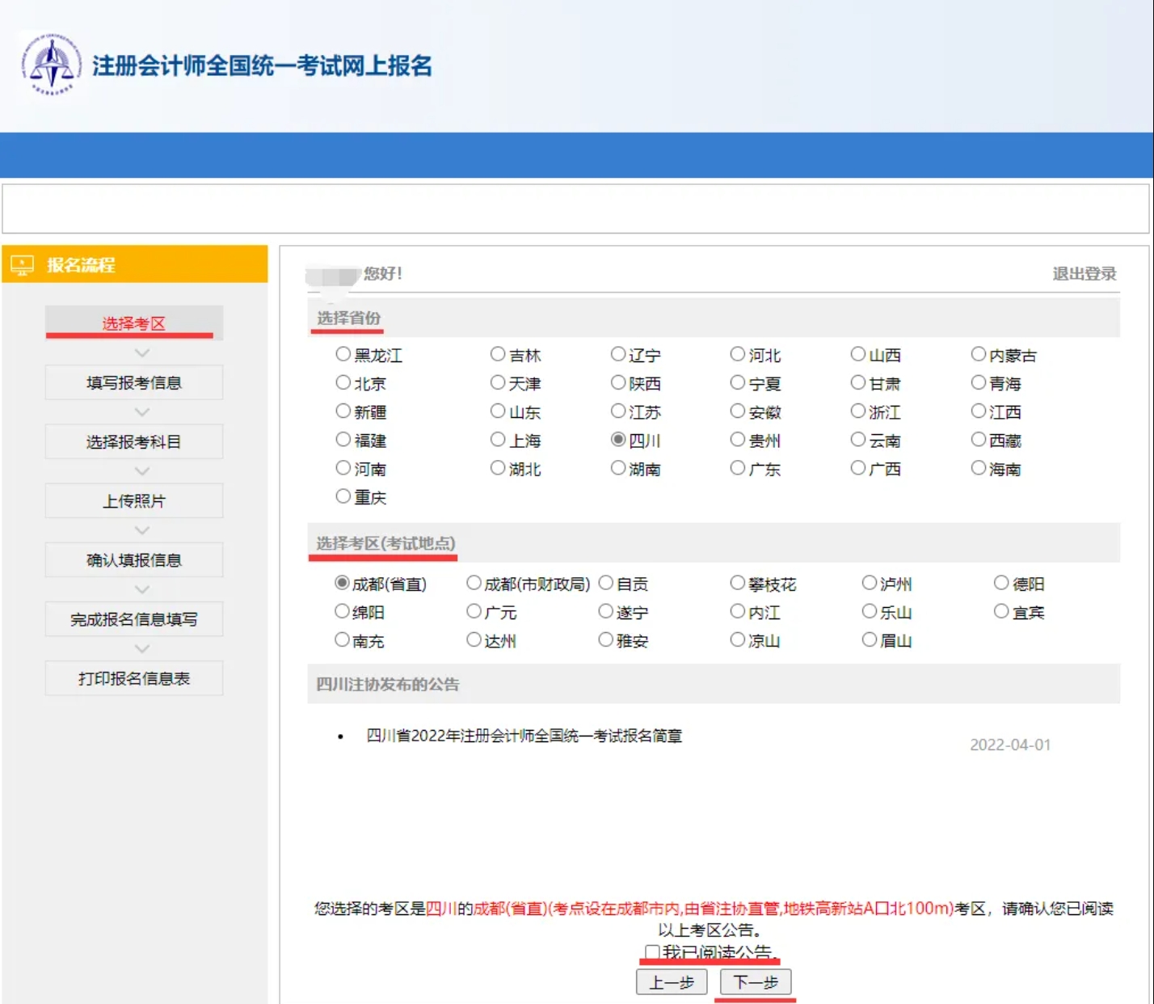Select the 上海 option
The image size is (1154, 1004).
point(498,439)
